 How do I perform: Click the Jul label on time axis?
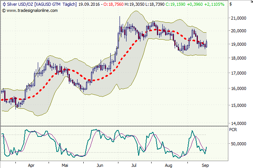click(x=134, y=165)
